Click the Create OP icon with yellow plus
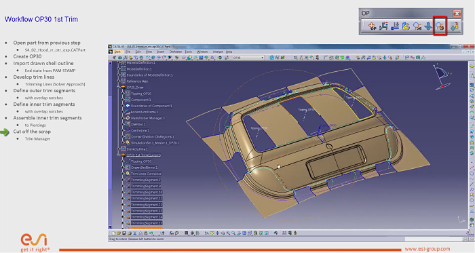 click(x=372, y=26)
